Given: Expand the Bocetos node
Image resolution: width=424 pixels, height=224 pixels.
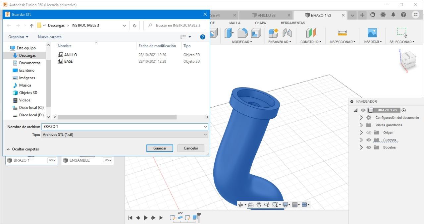Looking at the screenshot, I should pos(361,147).
